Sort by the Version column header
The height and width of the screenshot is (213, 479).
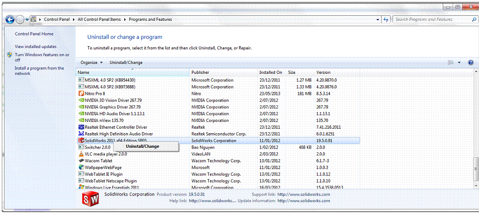coord(337,73)
